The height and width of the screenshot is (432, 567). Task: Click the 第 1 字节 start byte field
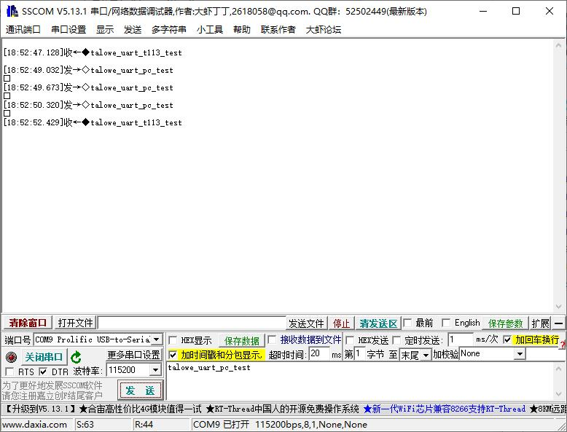click(359, 354)
